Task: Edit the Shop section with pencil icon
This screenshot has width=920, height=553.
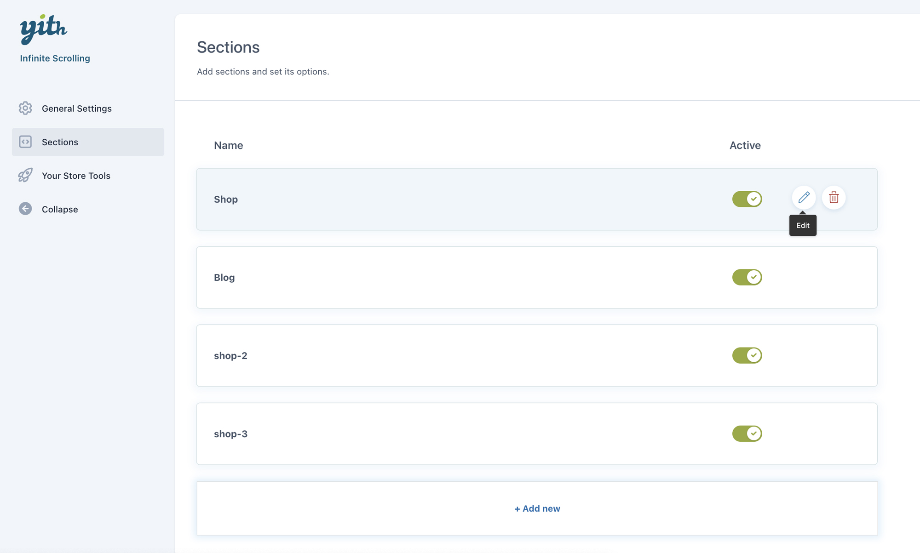Action: [804, 198]
